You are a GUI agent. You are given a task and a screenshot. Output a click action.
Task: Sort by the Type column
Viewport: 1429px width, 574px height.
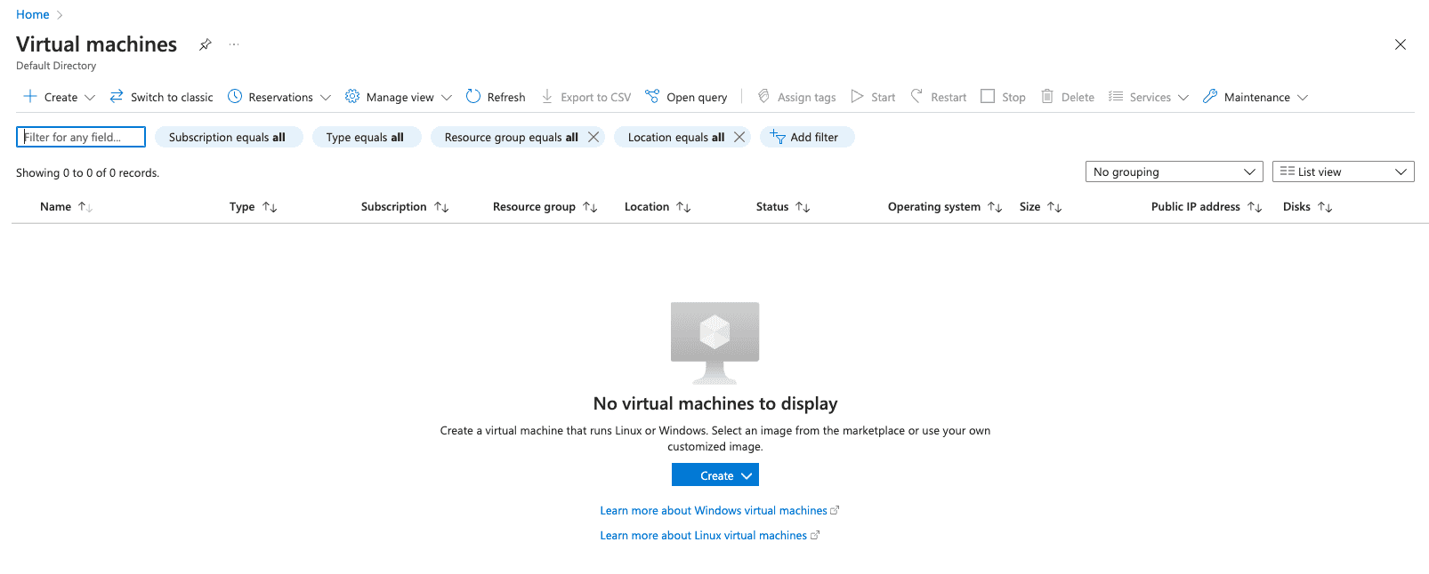[x=254, y=206]
